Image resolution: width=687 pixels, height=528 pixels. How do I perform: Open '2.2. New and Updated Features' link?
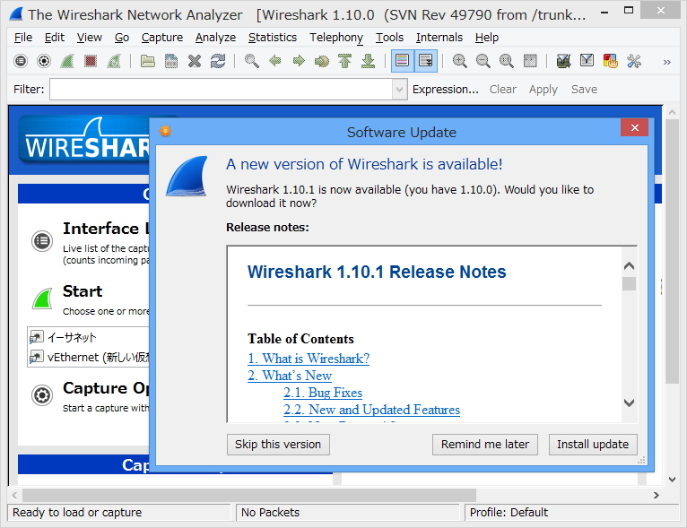coord(371,410)
